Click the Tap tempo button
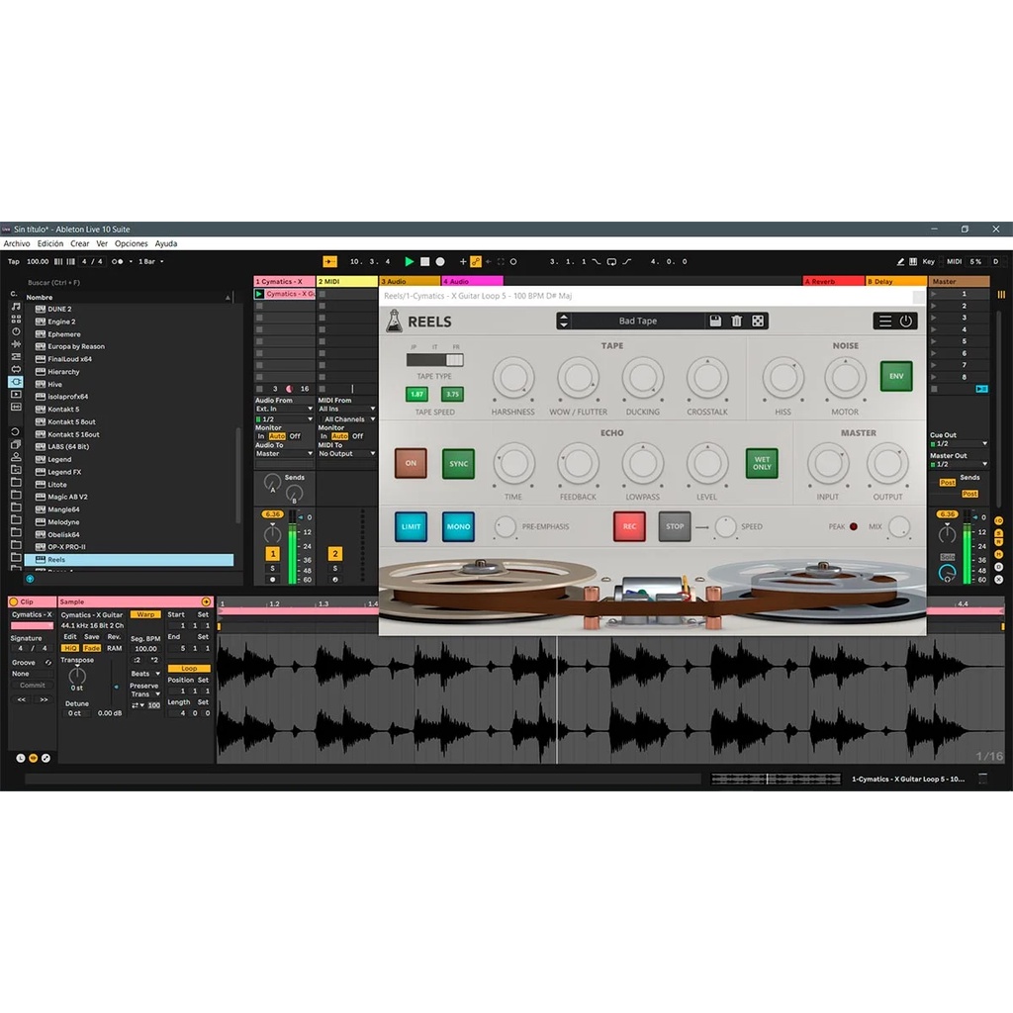The image size is (1013, 1013). click(x=14, y=261)
